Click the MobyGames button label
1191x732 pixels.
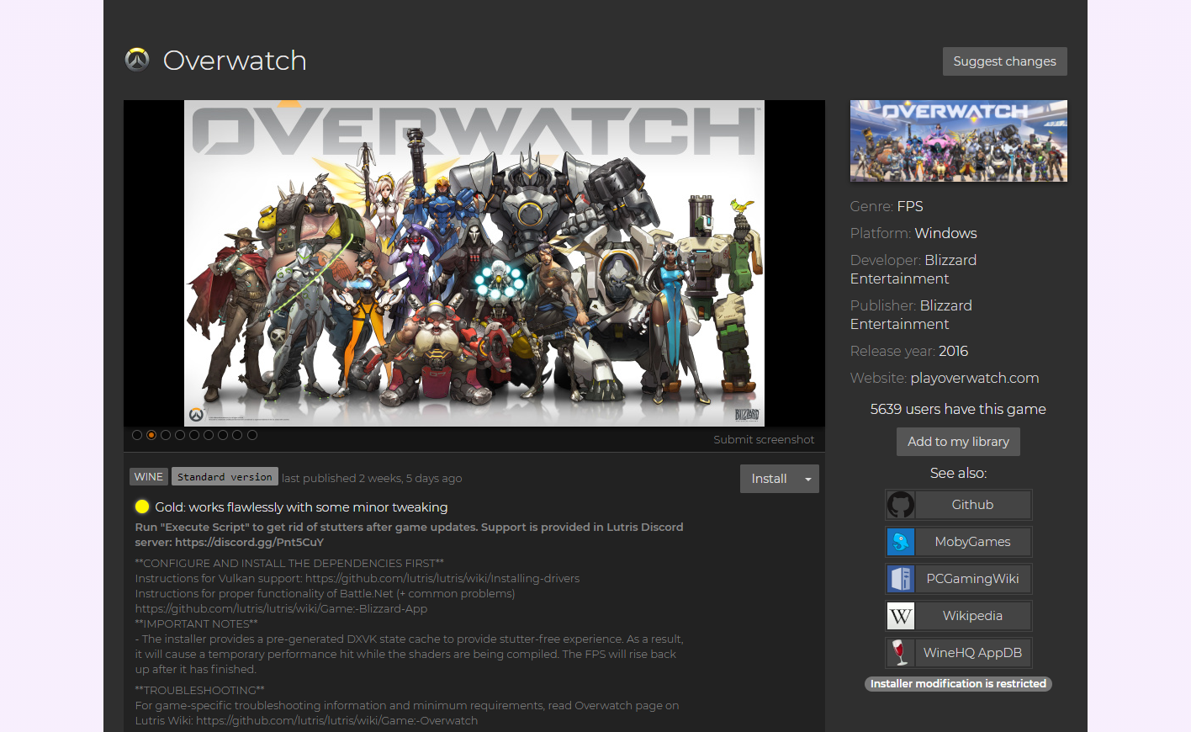(972, 542)
